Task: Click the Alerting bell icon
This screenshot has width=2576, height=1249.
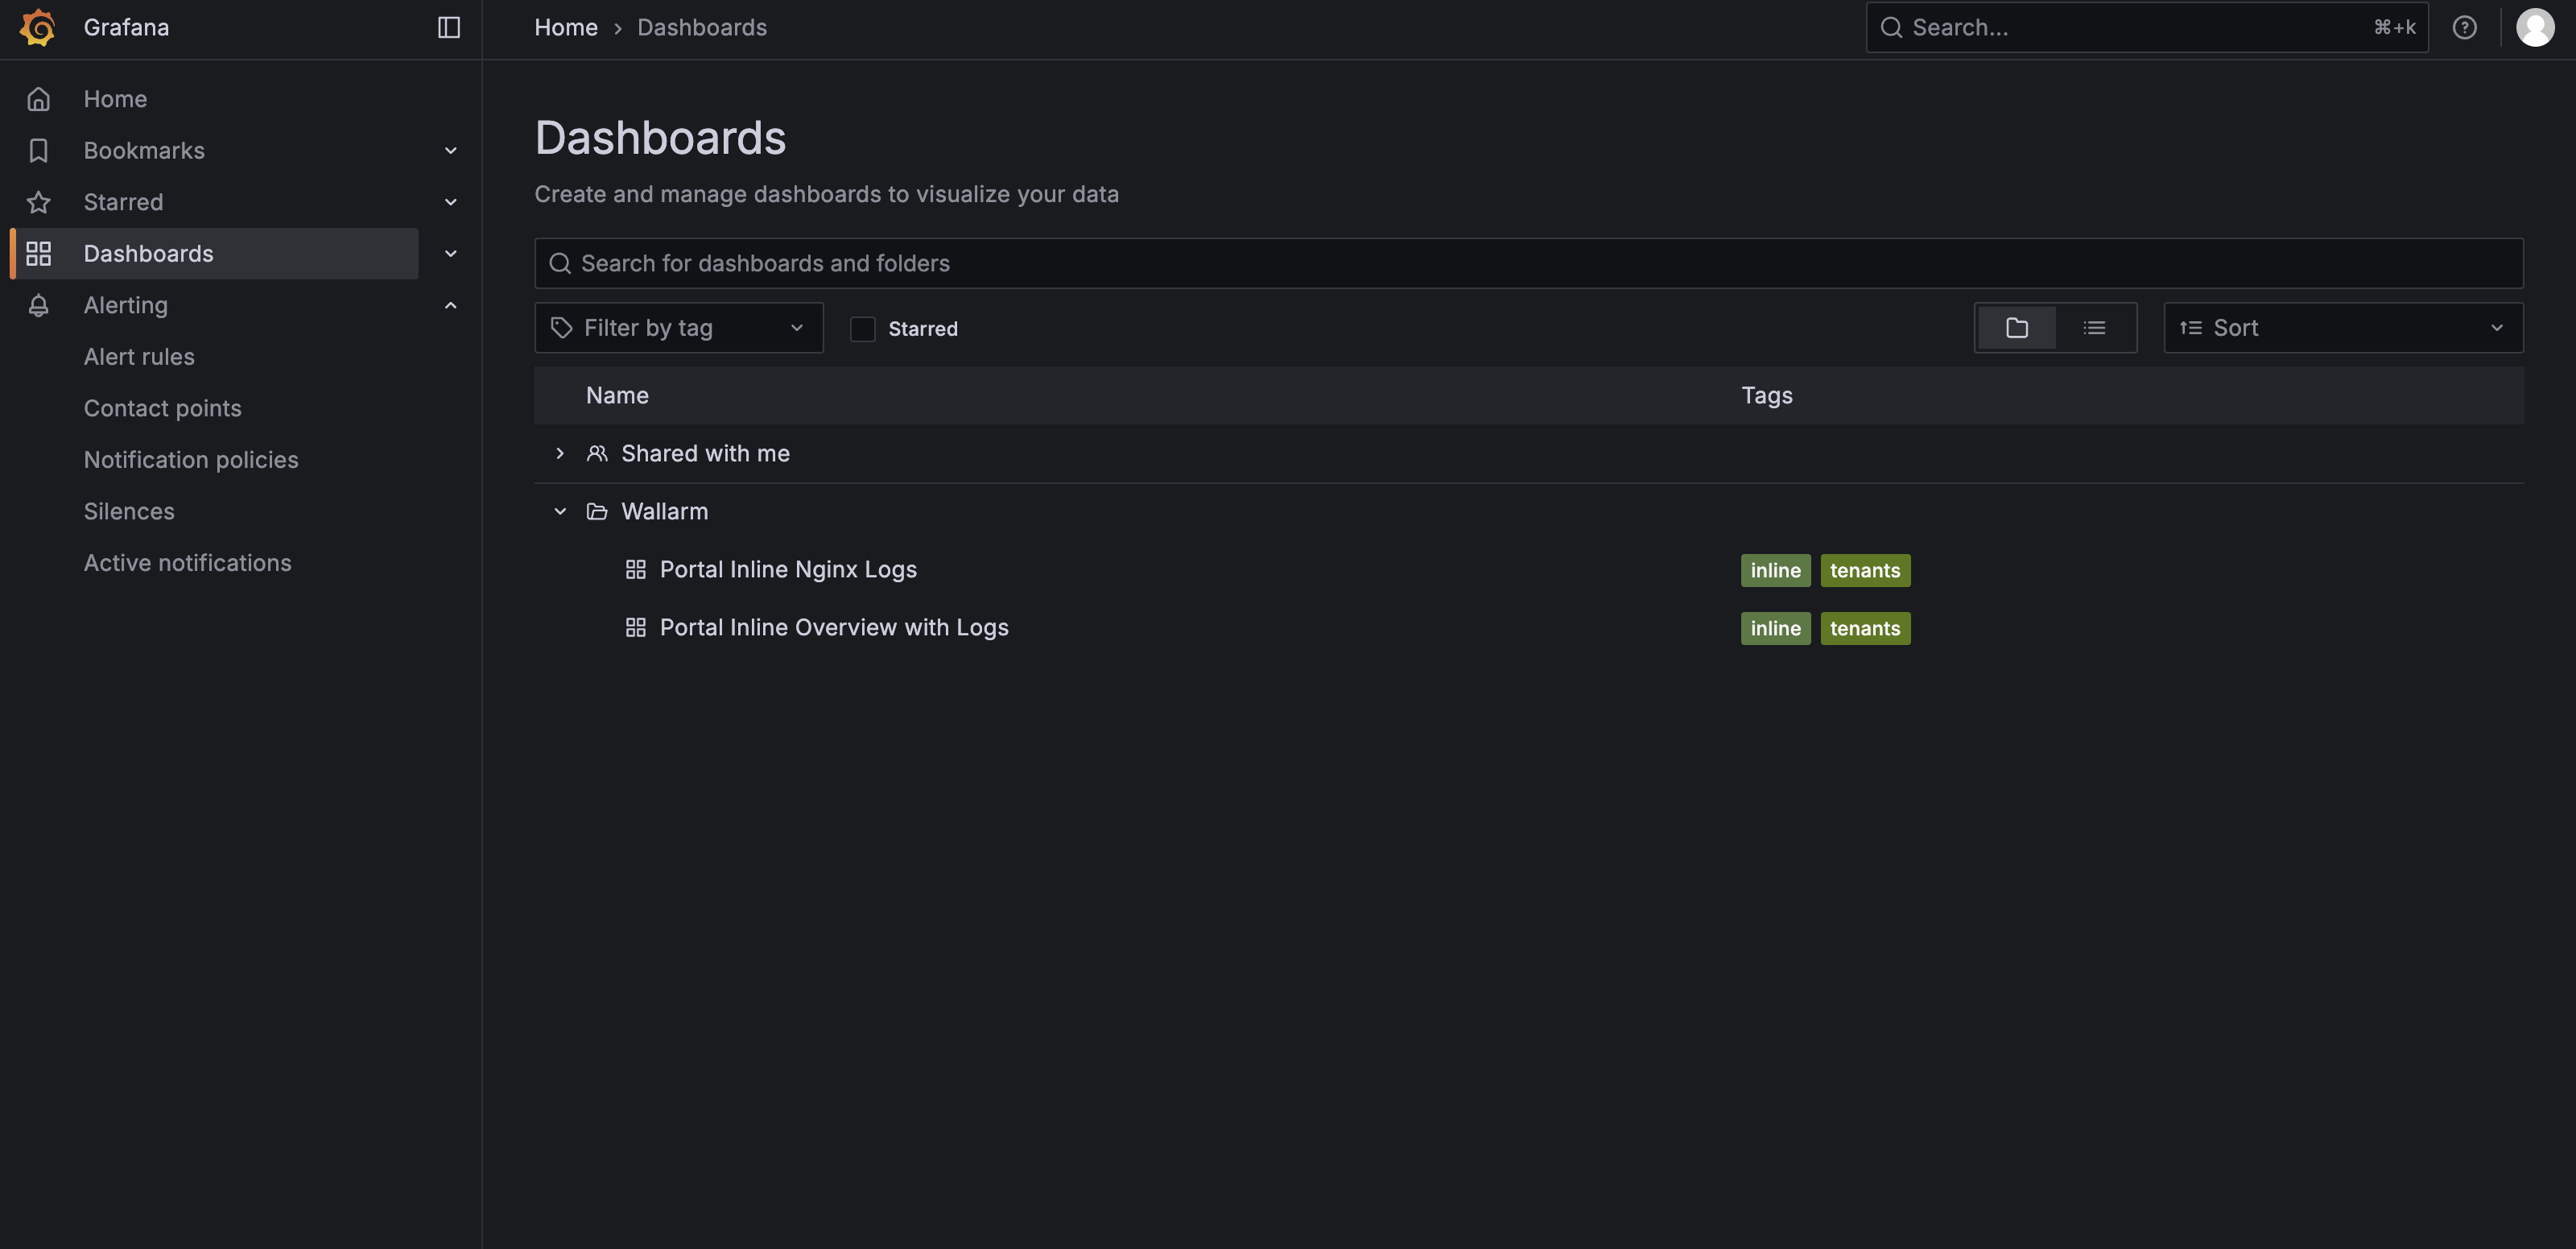Action: click(39, 305)
